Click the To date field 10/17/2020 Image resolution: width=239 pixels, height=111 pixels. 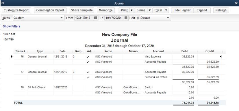[114, 18]
